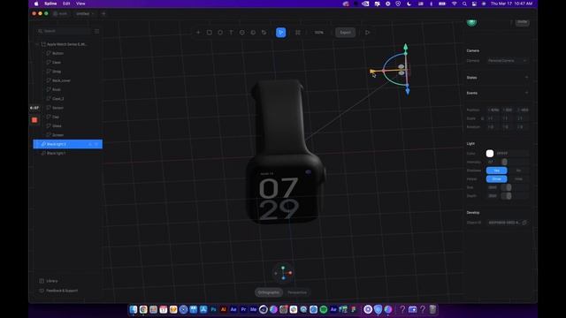
Task: Set Shadows to Yes
Action: pos(497,170)
